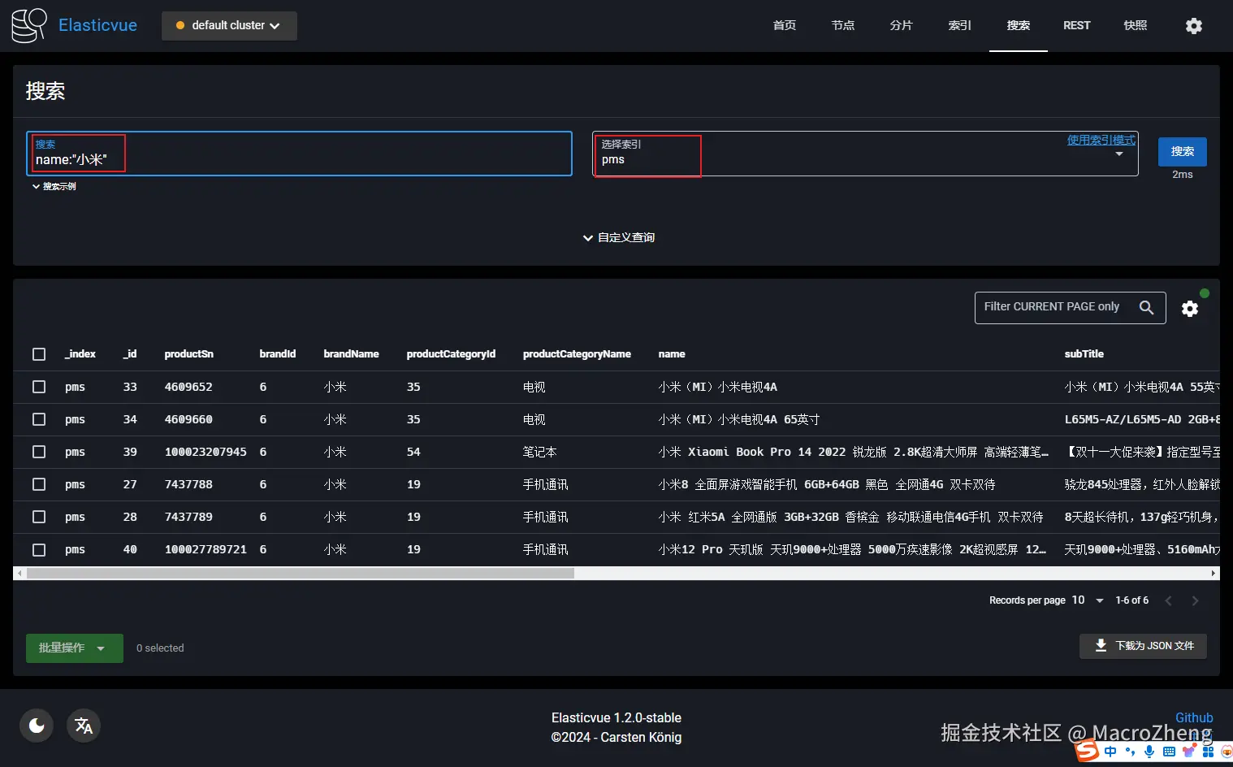Click the Sogou input method S icon
1233x767 pixels.
tap(1087, 751)
